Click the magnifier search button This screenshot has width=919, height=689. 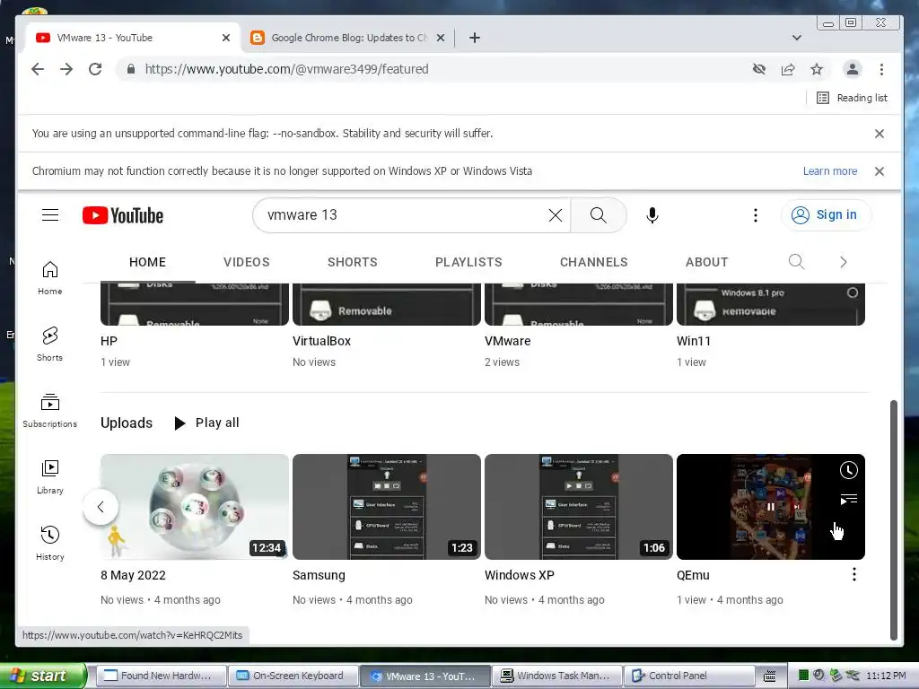[599, 215]
